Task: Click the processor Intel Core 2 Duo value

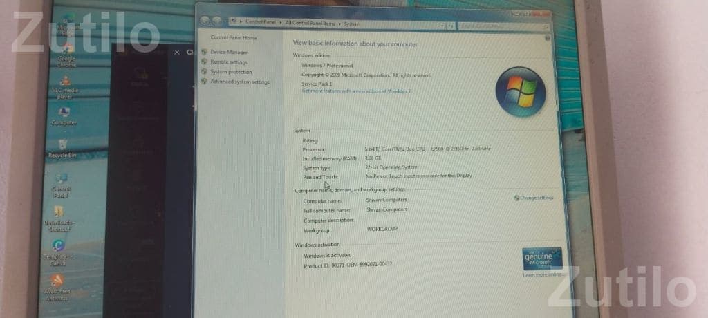Action: (427, 148)
